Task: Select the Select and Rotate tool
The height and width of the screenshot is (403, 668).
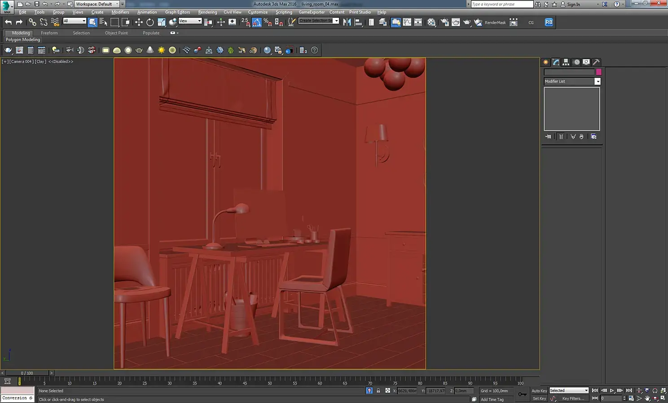Action: coord(150,22)
